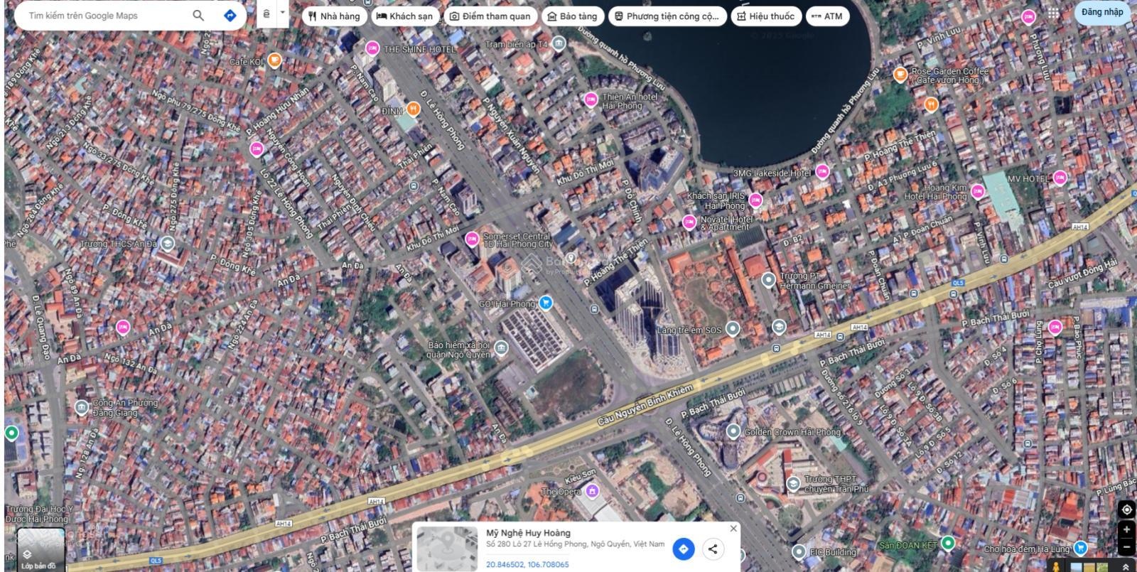Zoom out with the minus button
The image size is (1137, 572).
pyautogui.click(x=1126, y=546)
